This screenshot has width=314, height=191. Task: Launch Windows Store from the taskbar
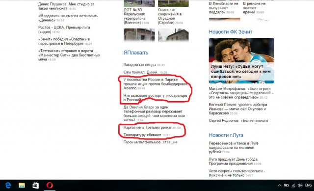tap(36, 186)
